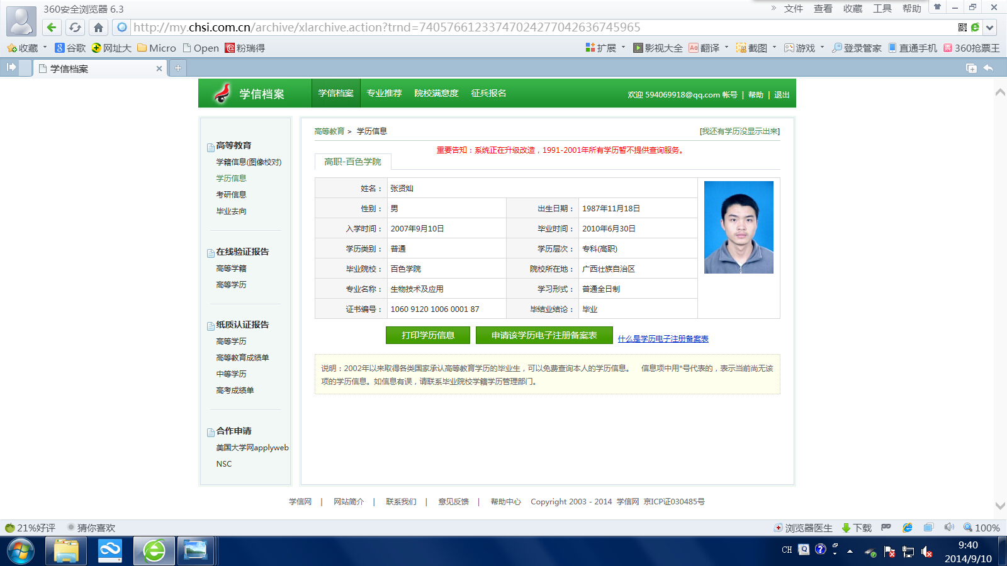1007x566 pixels.
Task: Go to browser home page icon
Action: coord(98,27)
